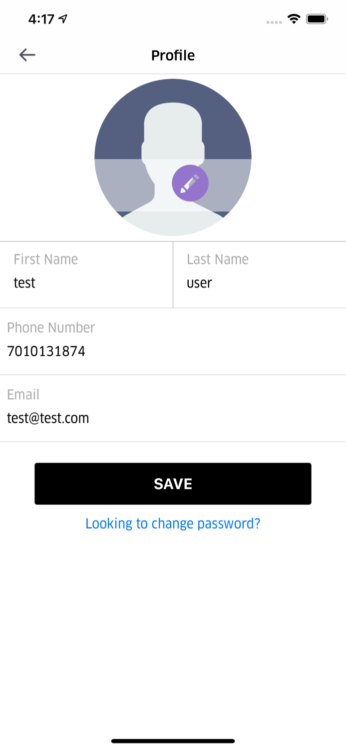Edit the first name value "test"
This screenshot has height=750, width=346.
click(x=24, y=282)
